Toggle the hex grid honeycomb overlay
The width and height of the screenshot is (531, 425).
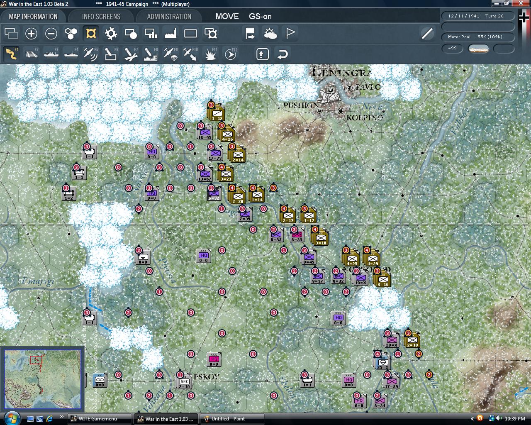pos(71,33)
